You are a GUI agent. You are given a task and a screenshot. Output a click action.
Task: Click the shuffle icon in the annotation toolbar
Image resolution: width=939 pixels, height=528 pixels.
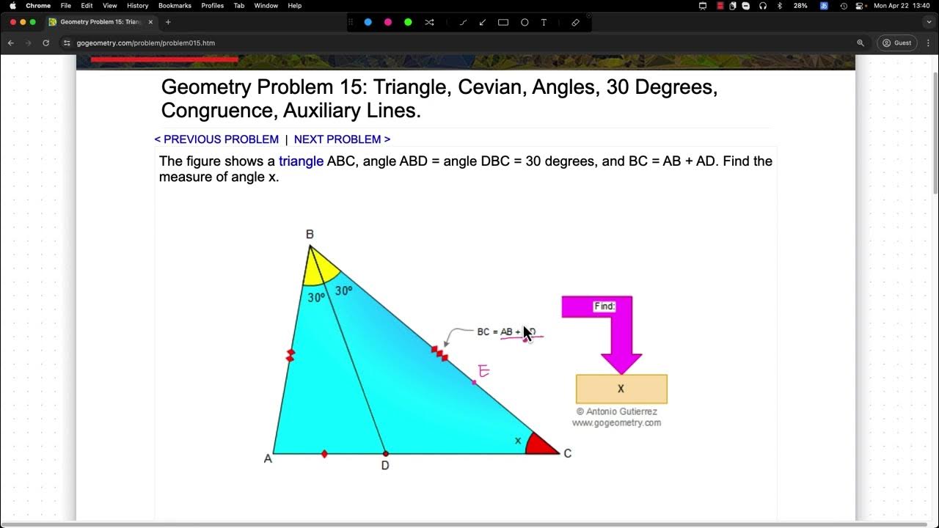click(430, 22)
